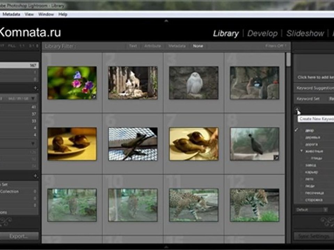This screenshot has width=334, height=250.
Task: Select thumbnail 8 with the dark bird
Action: pos(255,144)
